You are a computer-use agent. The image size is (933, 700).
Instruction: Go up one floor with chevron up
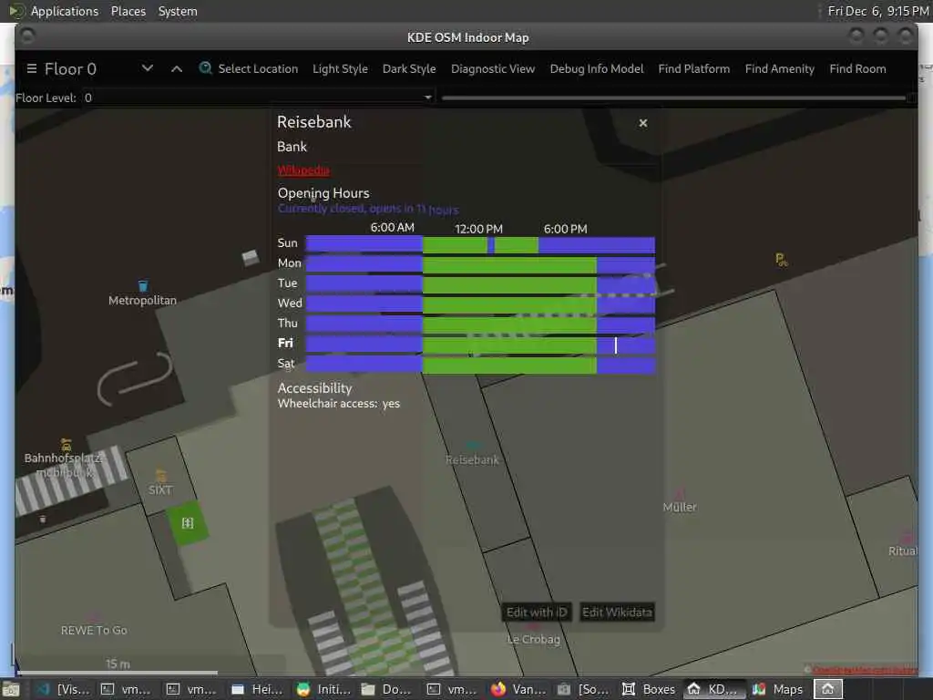click(x=177, y=69)
